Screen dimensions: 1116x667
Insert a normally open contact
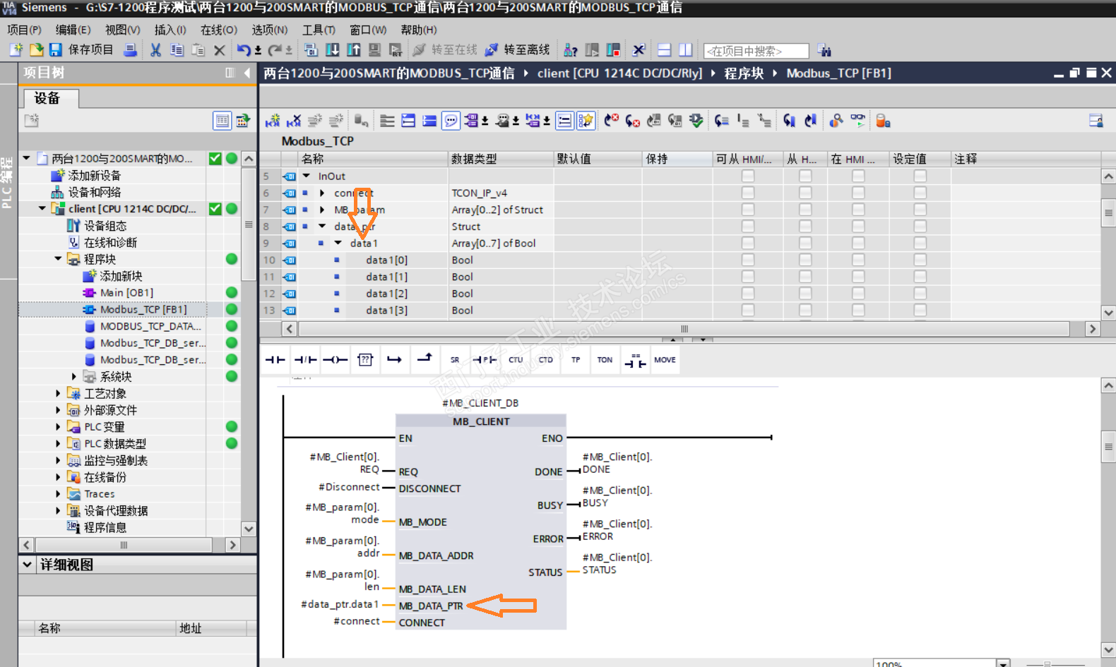(275, 360)
